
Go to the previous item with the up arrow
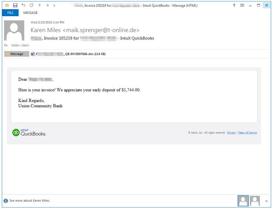point(39,6)
